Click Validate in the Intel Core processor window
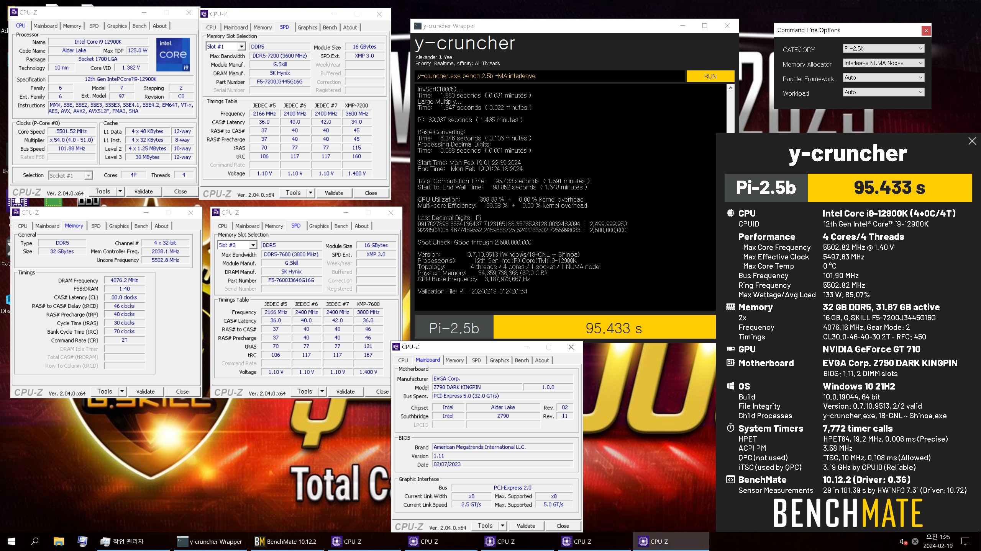The height and width of the screenshot is (551, 981). point(143,191)
